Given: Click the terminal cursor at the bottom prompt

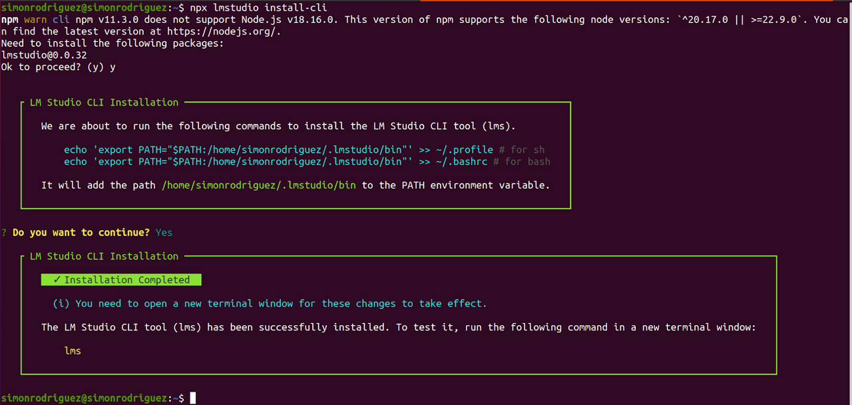Looking at the screenshot, I should point(193,398).
